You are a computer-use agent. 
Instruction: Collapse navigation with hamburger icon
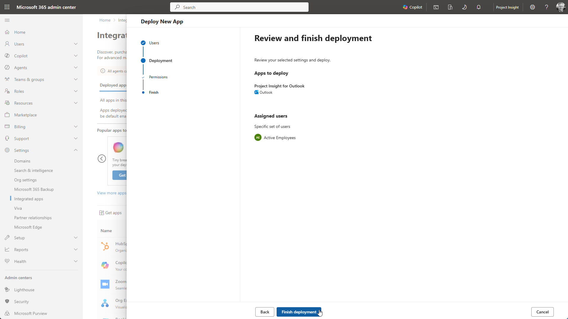7,20
